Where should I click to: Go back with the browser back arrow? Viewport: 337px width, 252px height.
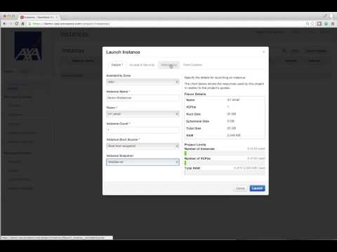(4, 24)
